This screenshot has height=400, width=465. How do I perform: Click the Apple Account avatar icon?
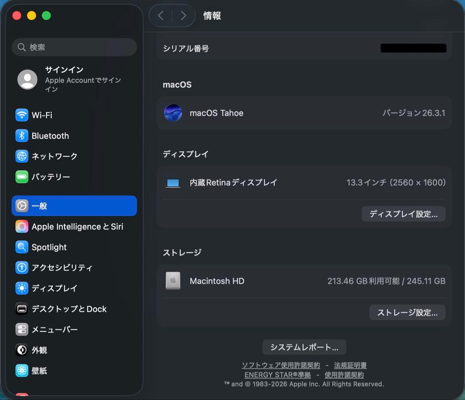pyautogui.click(x=27, y=79)
